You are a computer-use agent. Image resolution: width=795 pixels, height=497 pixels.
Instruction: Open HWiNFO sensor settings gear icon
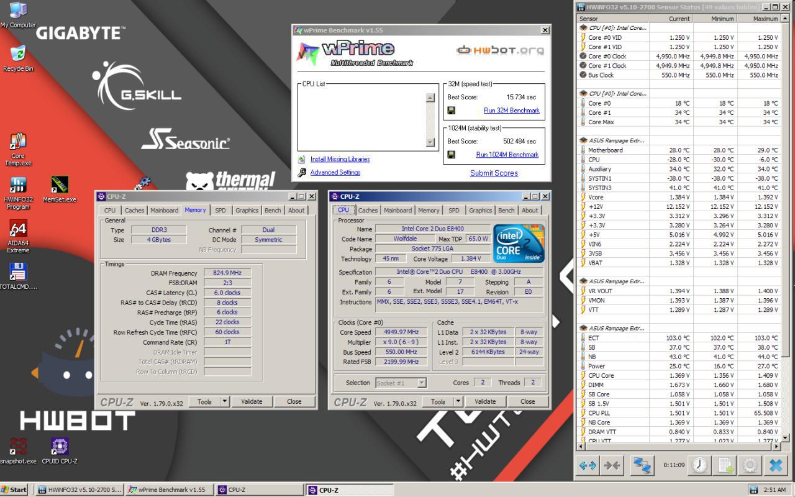(x=750, y=465)
